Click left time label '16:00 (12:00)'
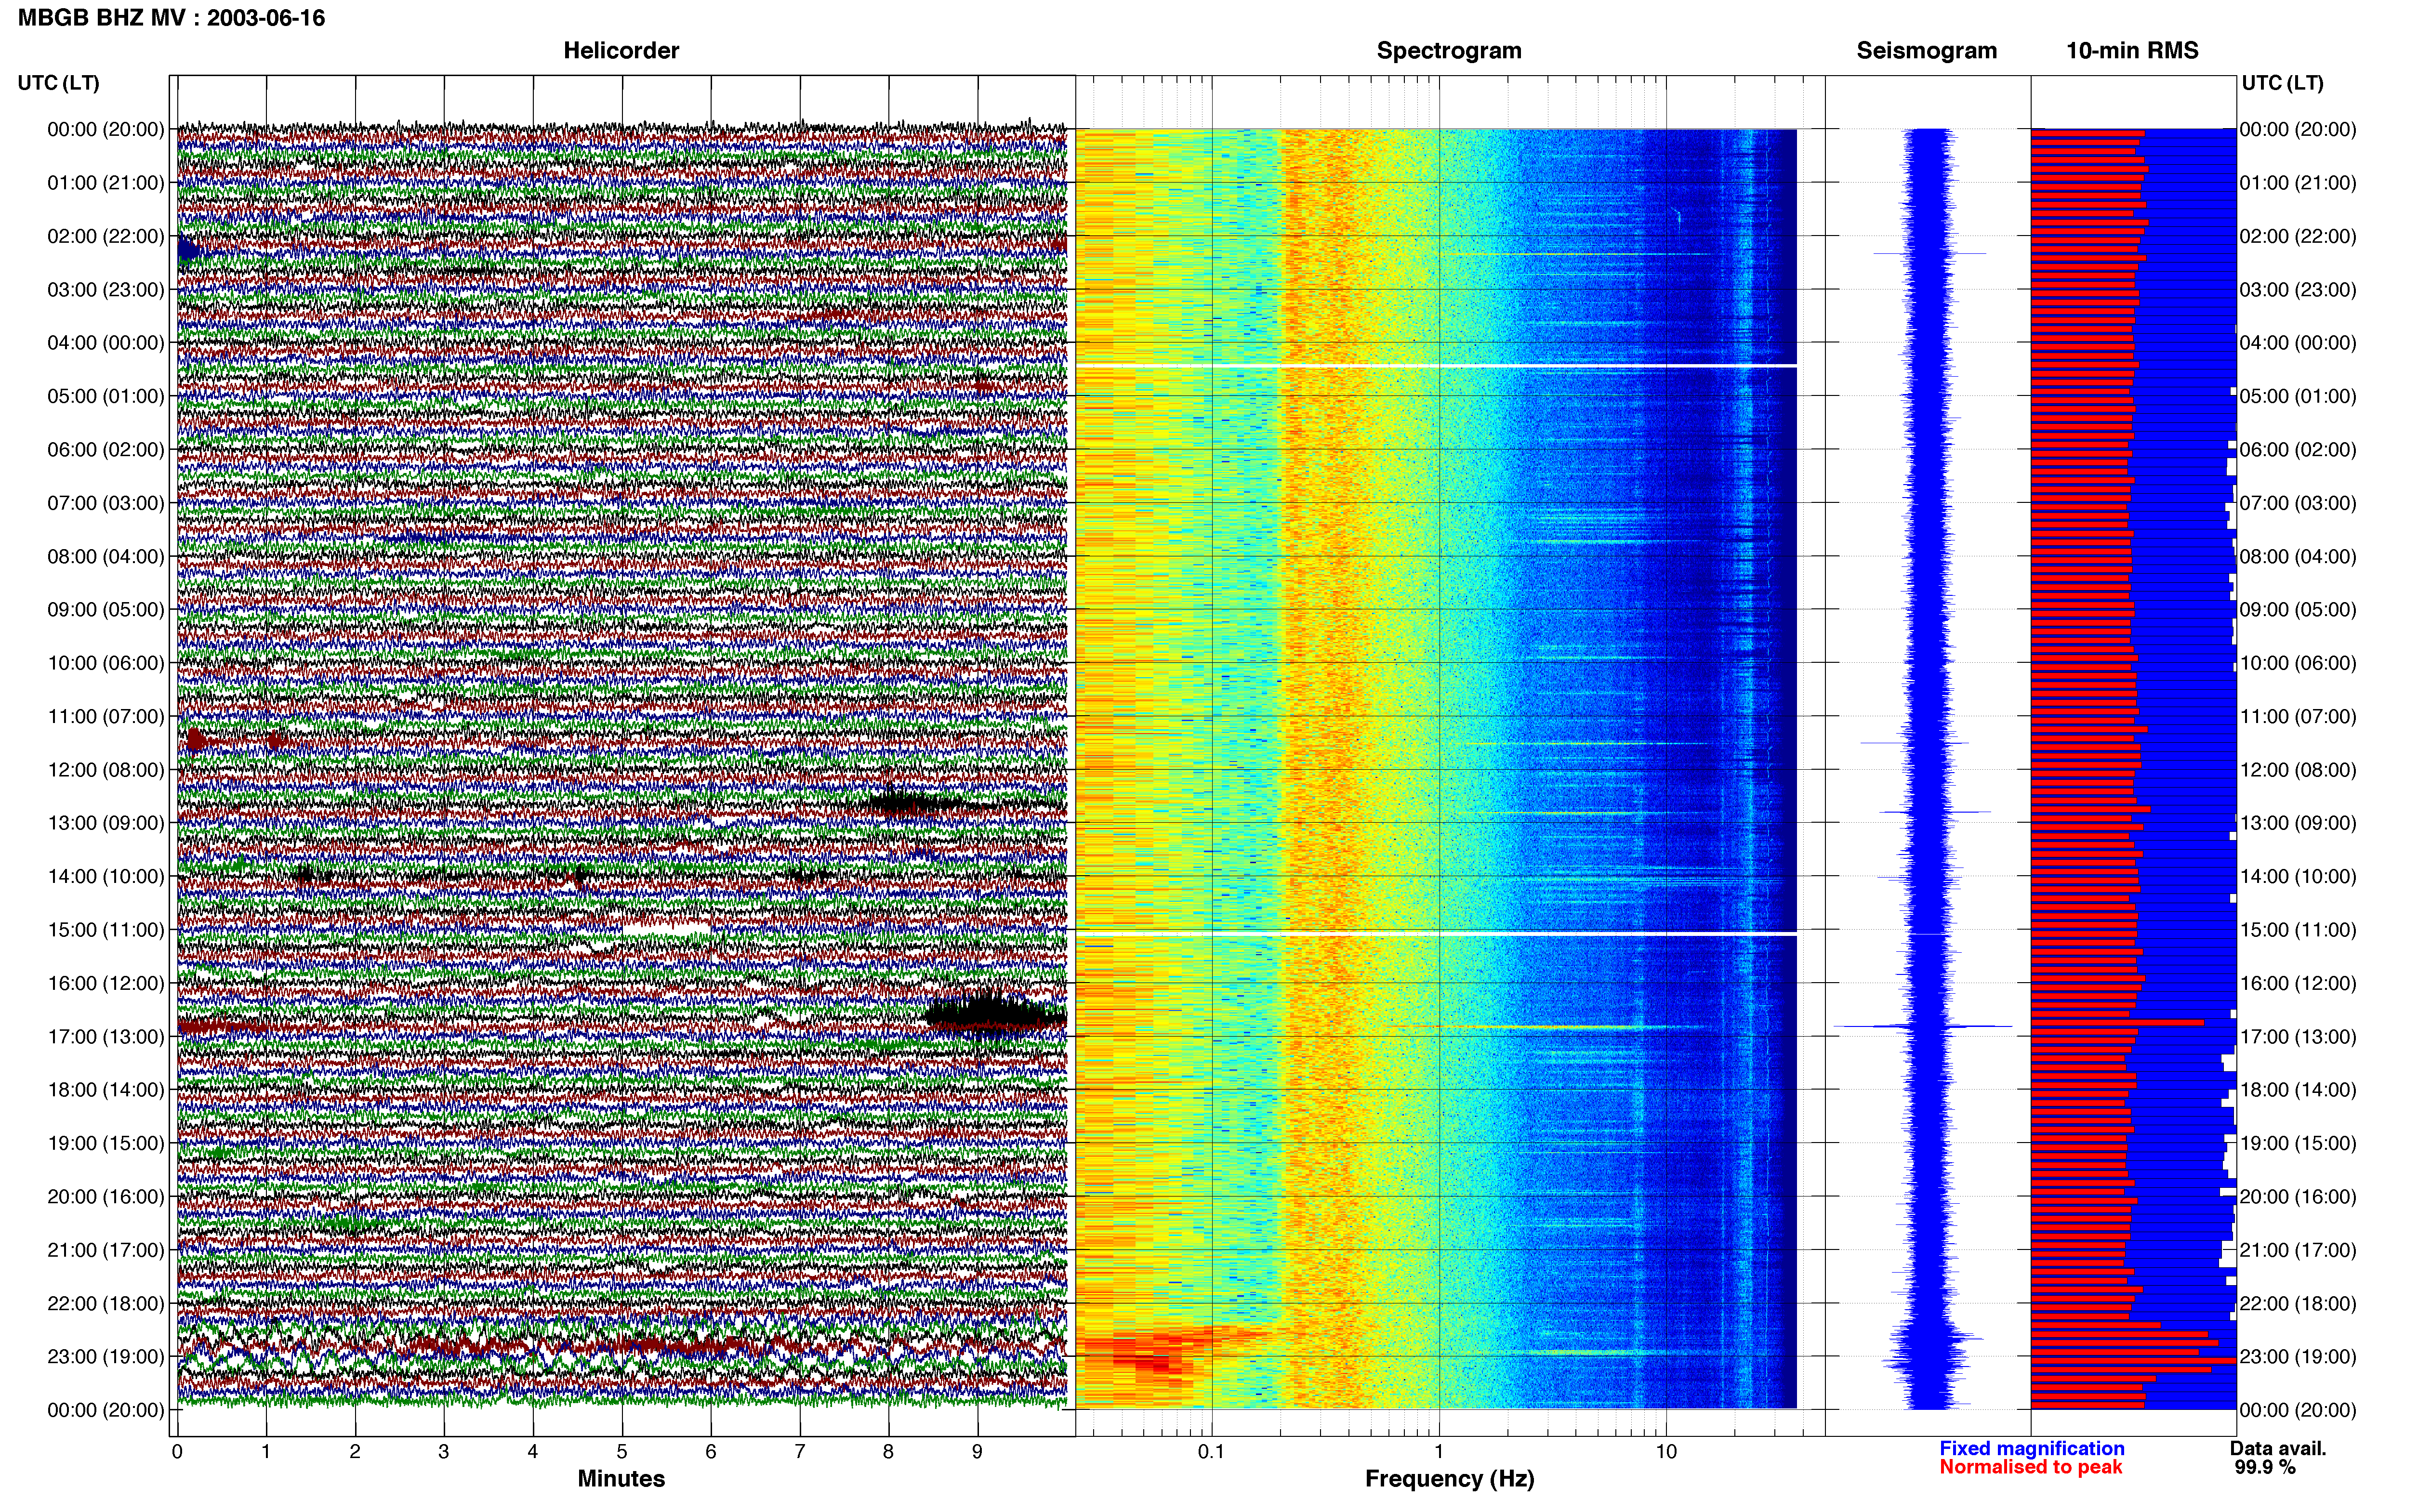 106,983
